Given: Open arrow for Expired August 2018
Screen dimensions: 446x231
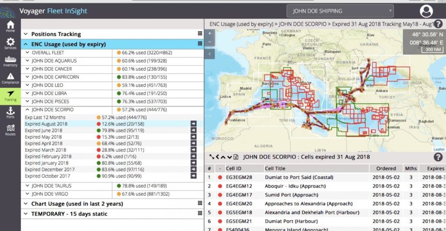Looking at the screenshot, I should pyautogui.click(x=193, y=124).
